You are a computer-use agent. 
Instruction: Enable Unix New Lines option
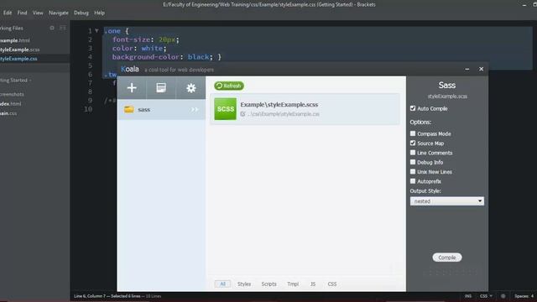(413, 172)
